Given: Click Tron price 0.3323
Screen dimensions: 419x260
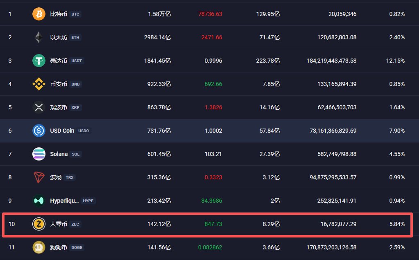Looking at the screenshot, I should pyautogui.click(x=213, y=177).
